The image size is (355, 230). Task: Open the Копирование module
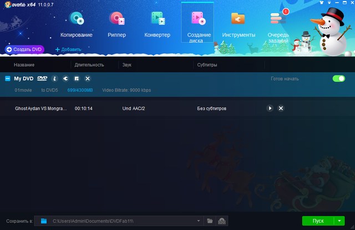[77, 24]
